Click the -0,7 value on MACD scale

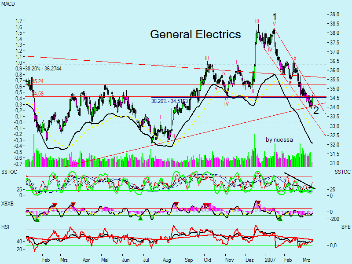point(18,164)
